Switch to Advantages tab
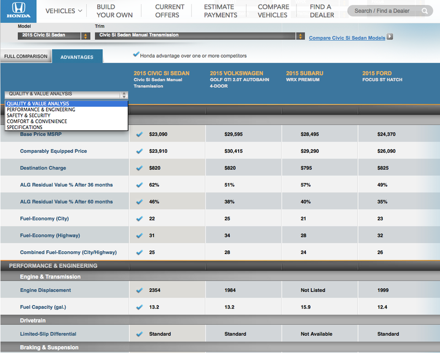 (x=77, y=57)
